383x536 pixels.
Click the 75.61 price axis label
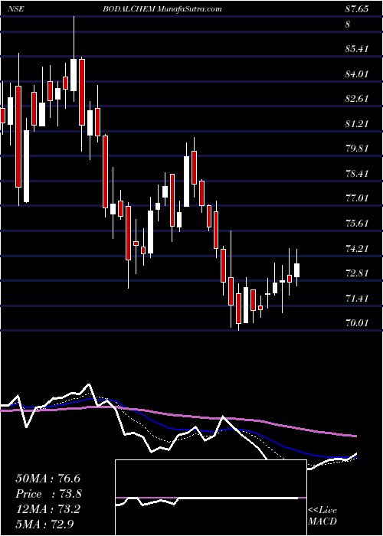coord(357,224)
